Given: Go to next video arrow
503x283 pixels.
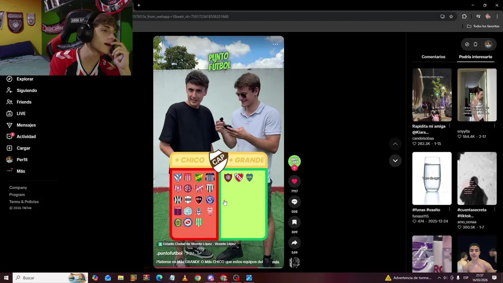Looking at the screenshot, I should click(395, 160).
